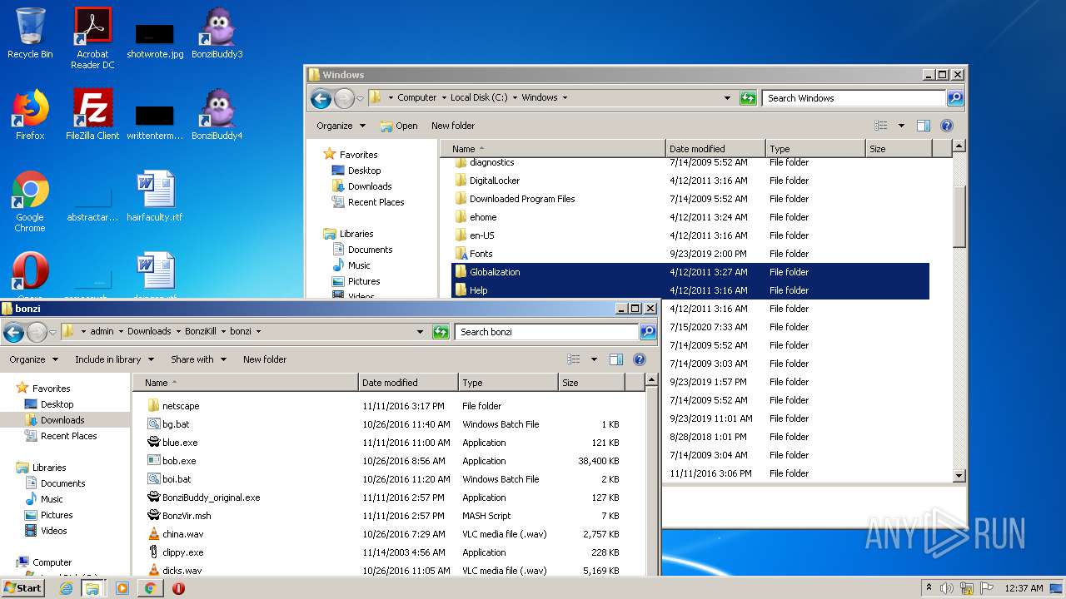1066x599 pixels.
Task: Expand address history dropdown in bonzi window
Action: click(420, 332)
